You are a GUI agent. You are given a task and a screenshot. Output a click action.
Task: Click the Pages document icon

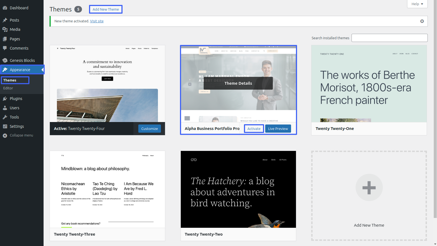point(5,39)
